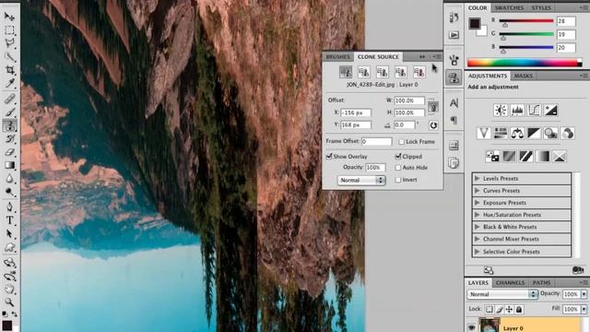Toggle lock image pixels

tap(500, 310)
